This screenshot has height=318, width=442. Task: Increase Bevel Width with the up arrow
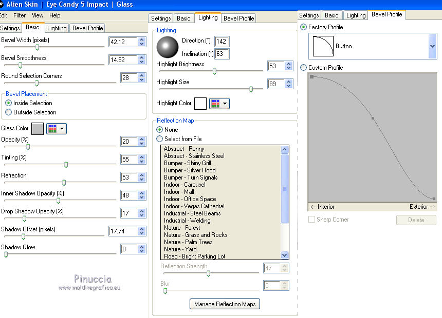click(x=142, y=39)
